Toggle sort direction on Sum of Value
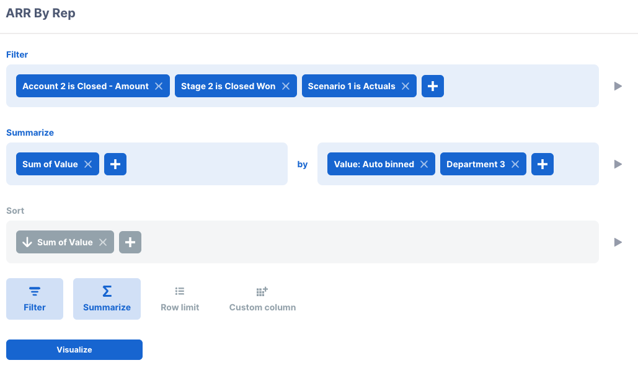Image resolution: width=638 pixels, height=368 pixels. tap(27, 242)
